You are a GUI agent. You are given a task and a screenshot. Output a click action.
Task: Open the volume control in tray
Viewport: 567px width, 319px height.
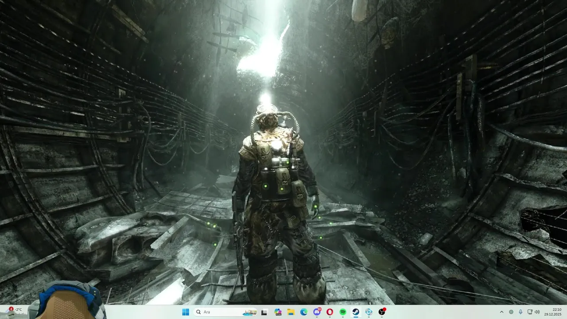pos(537,312)
